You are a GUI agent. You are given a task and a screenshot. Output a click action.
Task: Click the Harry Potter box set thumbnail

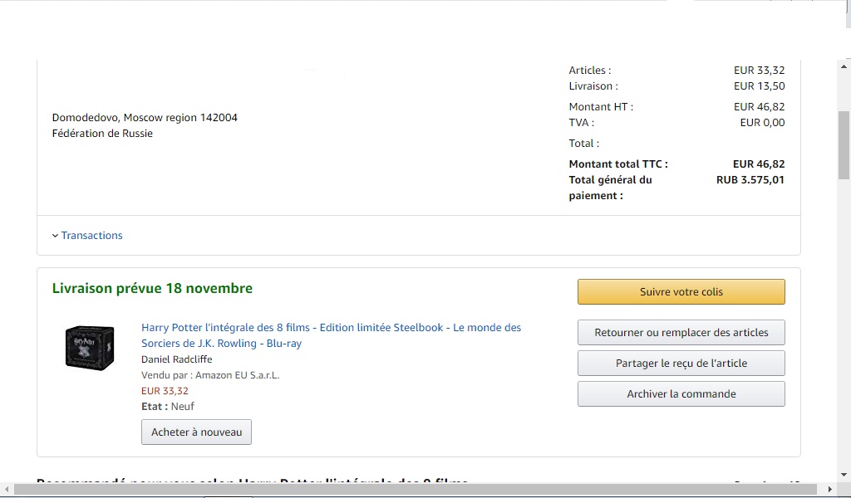coord(90,348)
